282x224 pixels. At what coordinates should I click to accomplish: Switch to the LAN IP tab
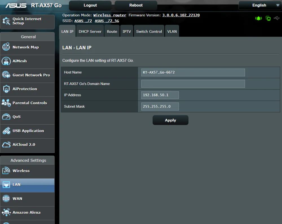coord(67,32)
